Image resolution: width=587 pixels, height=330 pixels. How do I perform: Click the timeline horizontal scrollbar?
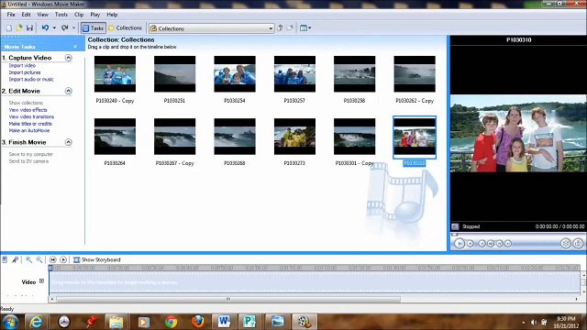coord(228,299)
